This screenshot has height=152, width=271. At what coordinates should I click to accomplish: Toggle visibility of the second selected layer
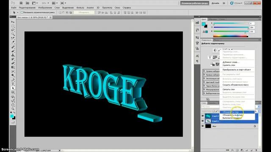coord(203,121)
